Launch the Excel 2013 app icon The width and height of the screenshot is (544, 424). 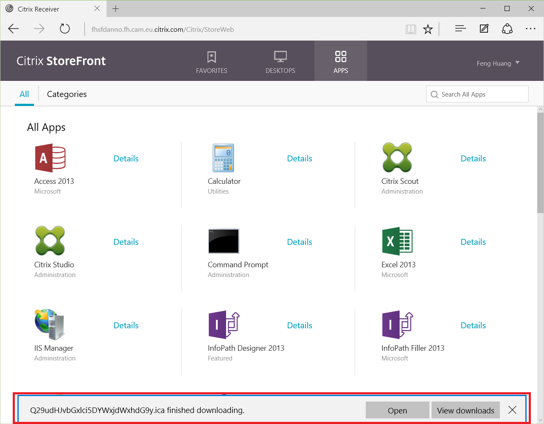point(397,241)
